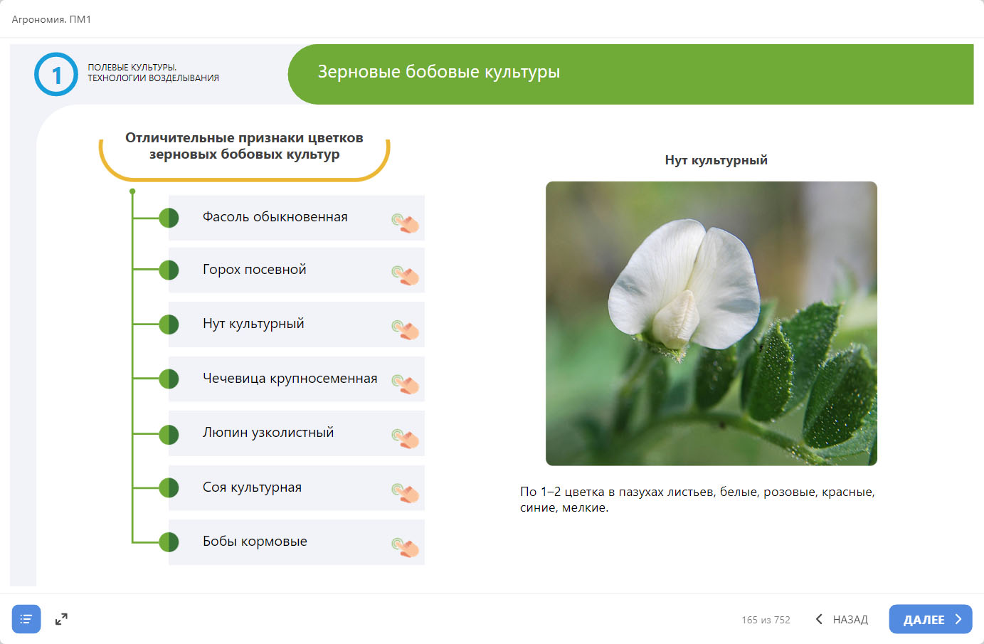Go back using the НАЗАД button

(x=842, y=619)
